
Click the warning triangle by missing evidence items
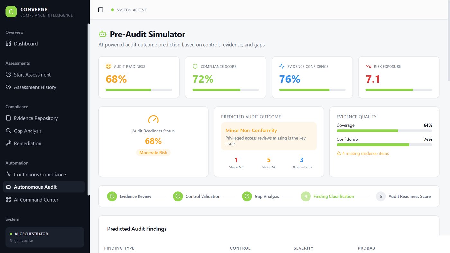pyautogui.click(x=339, y=153)
